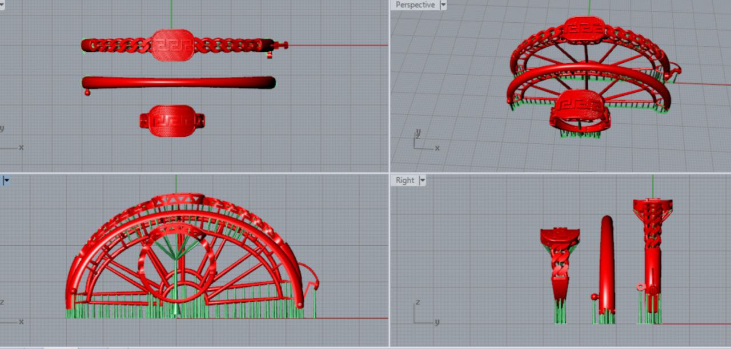Open the Right viewport dropdown arrow
The height and width of the screenshot is (349, 731).
pyautogui.click(x=423, y=180)
